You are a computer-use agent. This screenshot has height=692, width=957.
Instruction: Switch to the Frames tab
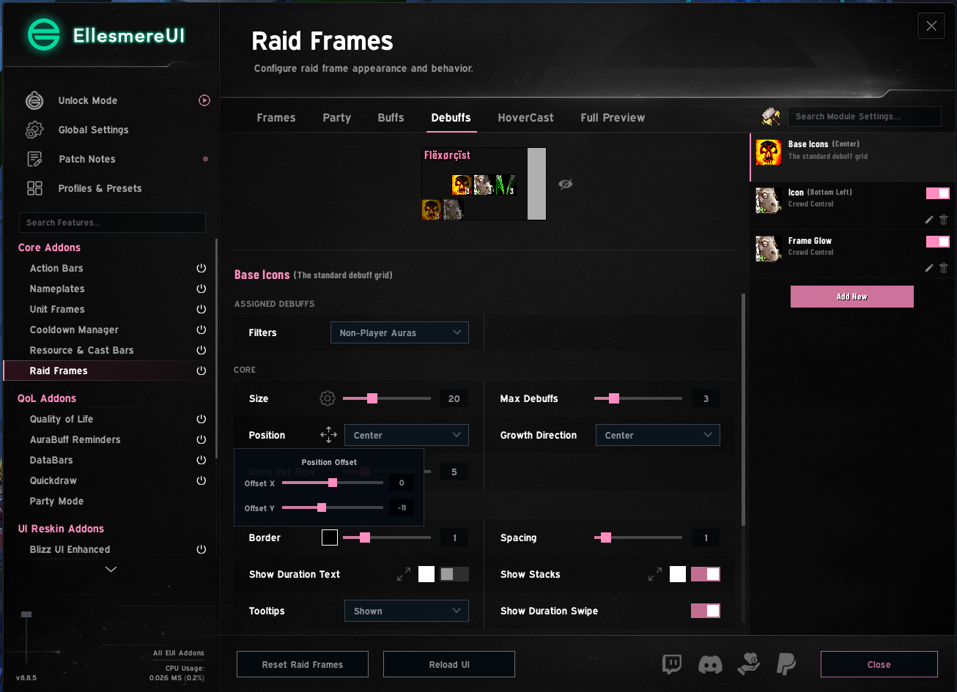(276, 118)
